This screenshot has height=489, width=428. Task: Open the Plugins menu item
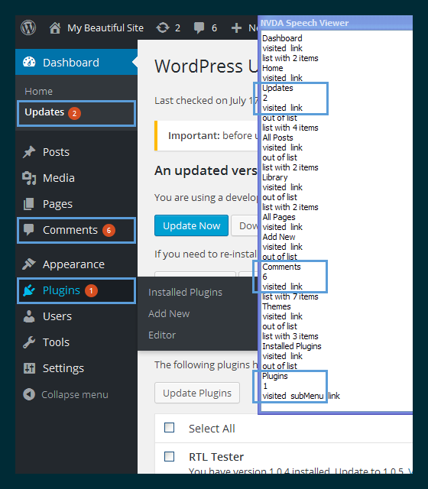coord(76,290)
